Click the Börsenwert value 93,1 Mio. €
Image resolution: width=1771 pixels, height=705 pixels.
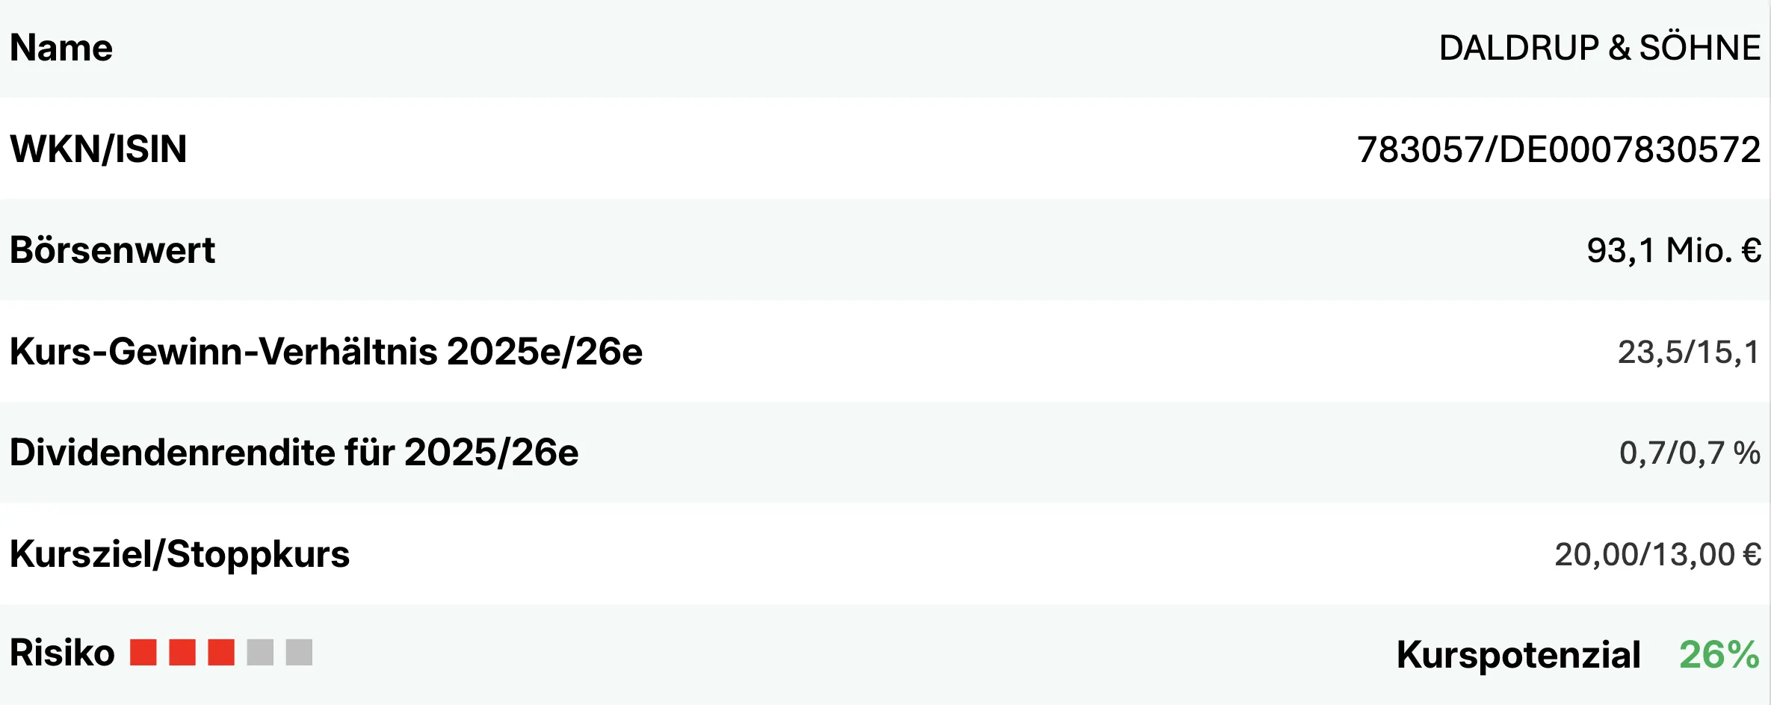point(1673,250)
